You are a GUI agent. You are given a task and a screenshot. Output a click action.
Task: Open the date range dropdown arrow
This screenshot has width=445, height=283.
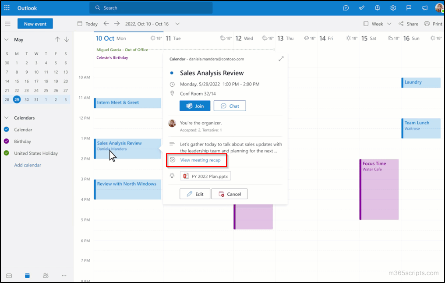point(177,24)
